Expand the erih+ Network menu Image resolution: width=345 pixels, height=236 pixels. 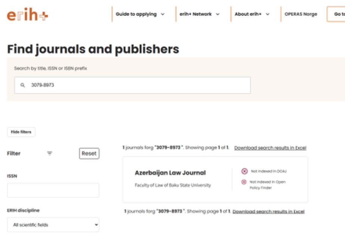[x=199, y=14]
